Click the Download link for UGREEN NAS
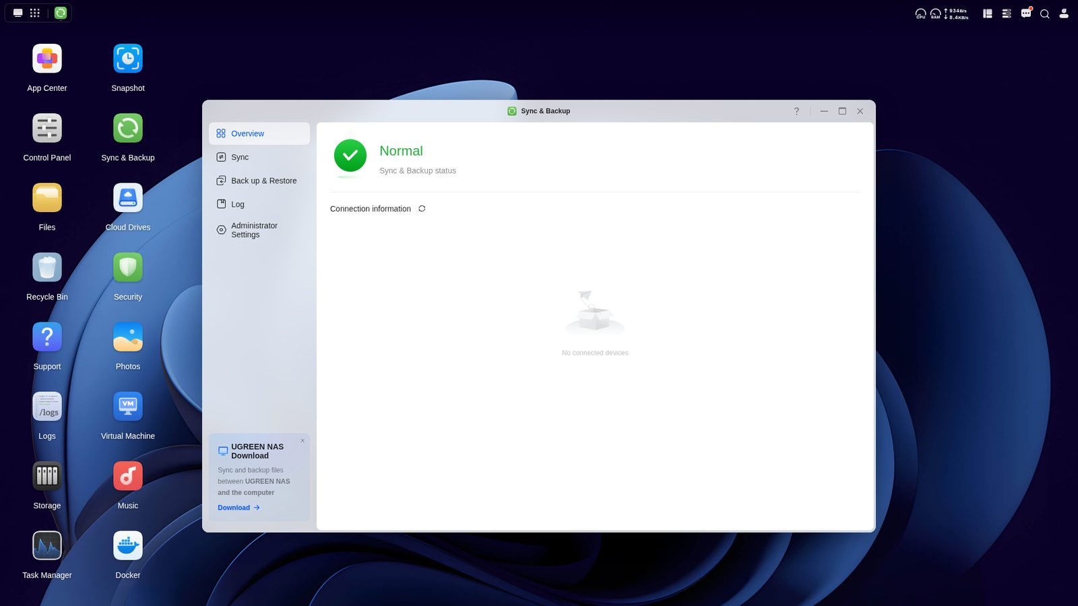 click(239, 508)
